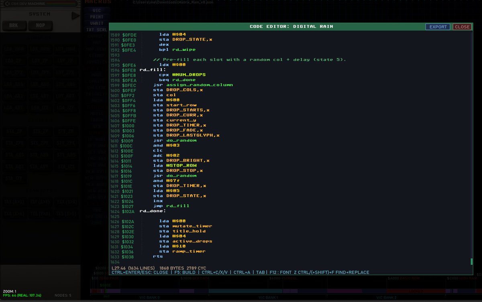This screenshot has width=482, height=302.
Task: Click line 1614 sta DROP_BRIGHT,x
Action: [x=181, y=161]
